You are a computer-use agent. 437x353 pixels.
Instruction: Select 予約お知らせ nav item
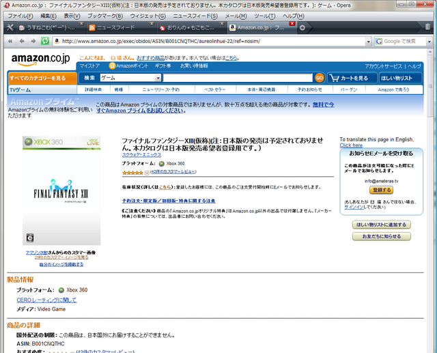pyautogui.click(x=309, y=89)
